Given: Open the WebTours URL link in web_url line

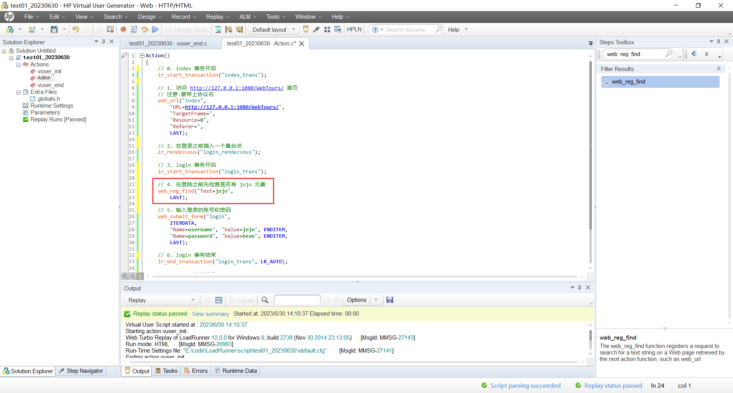Looking at the screenshot, I should point(232,107).
